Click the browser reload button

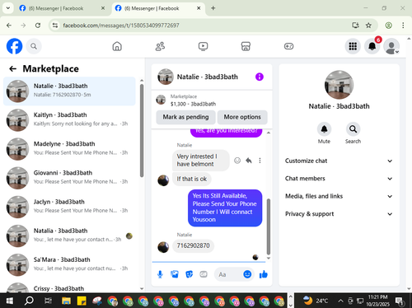coord(38,26)
